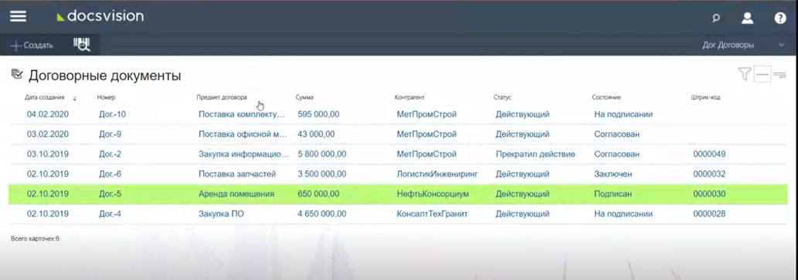The image size is (798, 280).
Task: Click the Номер column header
Action: tap(107, 97)
